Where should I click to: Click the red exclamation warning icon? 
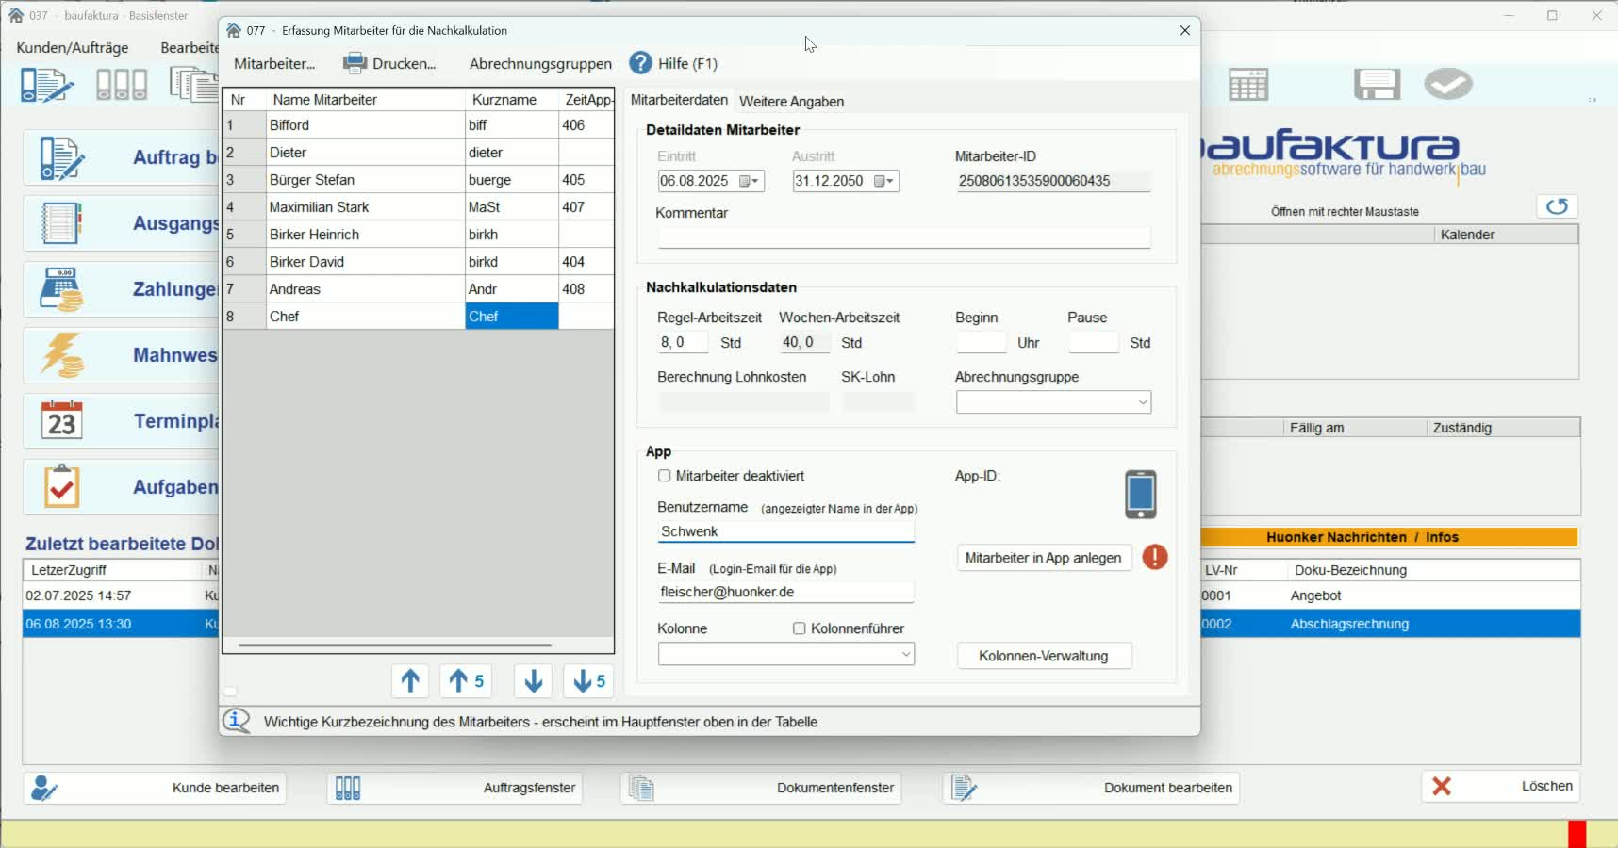tap(1154, 557)
